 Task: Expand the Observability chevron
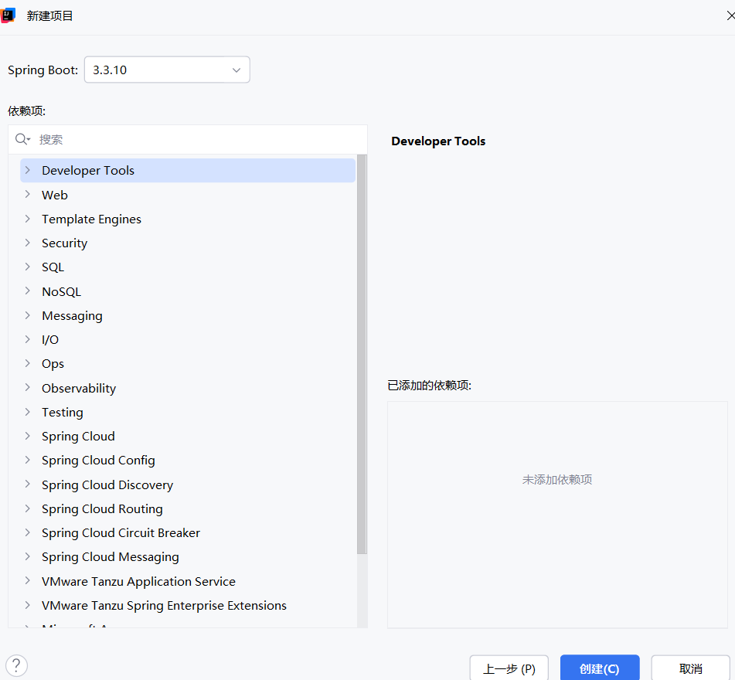click(x=28, y=388)
